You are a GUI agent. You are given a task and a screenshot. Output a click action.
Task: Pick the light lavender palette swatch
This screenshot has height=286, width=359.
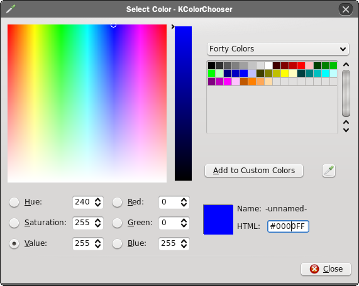pyautogui.click(x=252, y=73)
